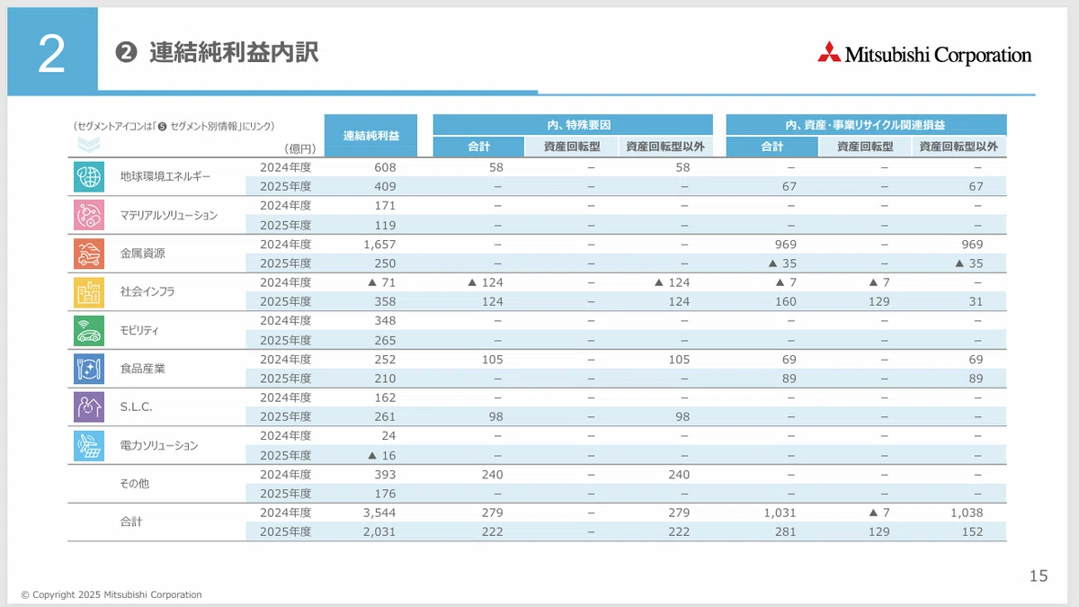Screen dimensions: 1079x607
Task: Click the Mitsubishi Corporation logo
Action: click(x=924, y=54)
